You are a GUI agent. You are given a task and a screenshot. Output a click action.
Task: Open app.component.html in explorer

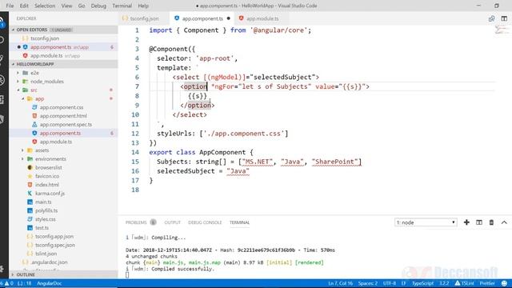click(x=63, y=116)
